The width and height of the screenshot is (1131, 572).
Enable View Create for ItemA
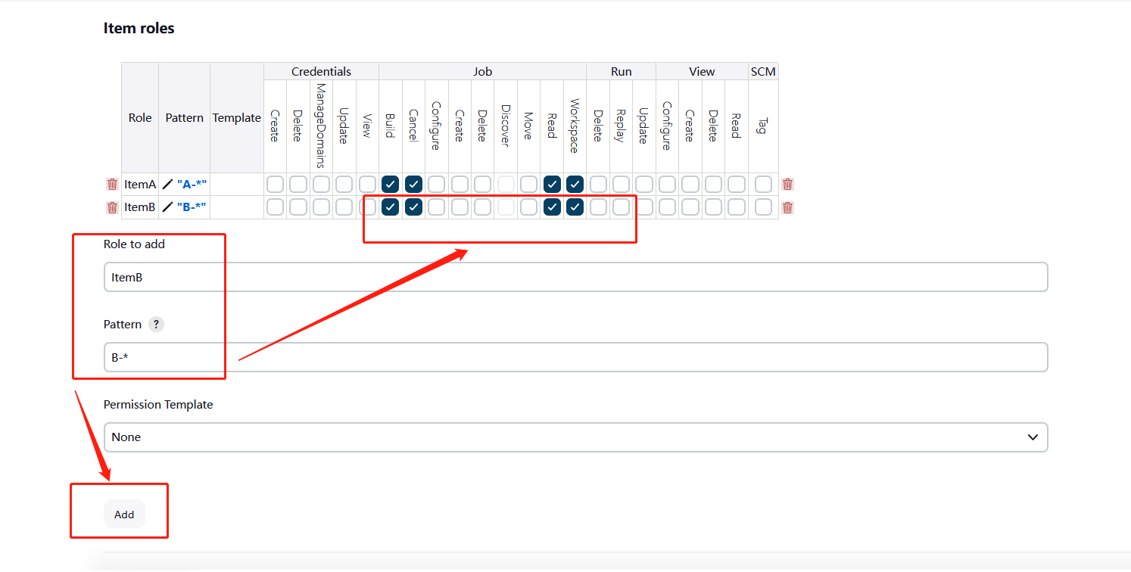690,184
